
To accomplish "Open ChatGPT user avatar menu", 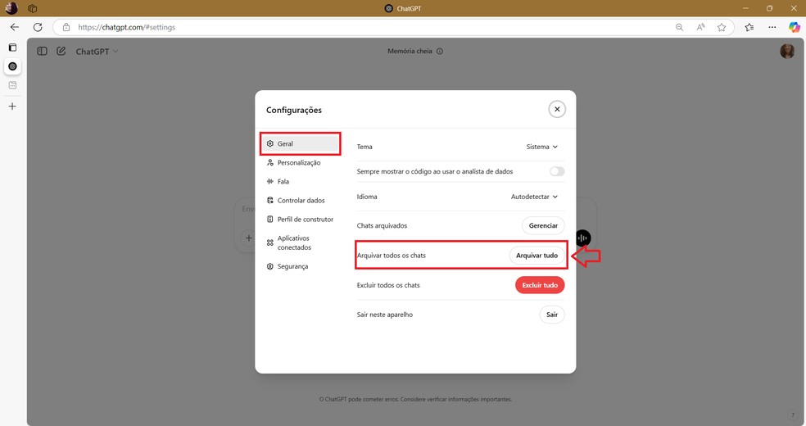I will 787,51.
